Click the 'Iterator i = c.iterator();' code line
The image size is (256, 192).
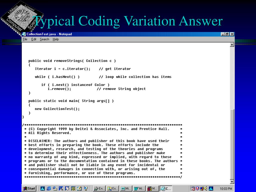[x=62, y=69]
